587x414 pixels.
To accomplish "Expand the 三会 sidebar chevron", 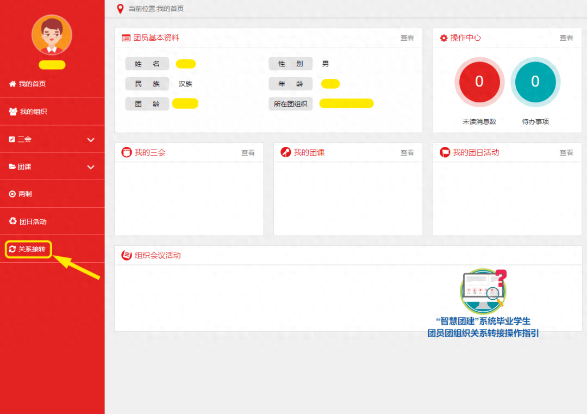I will click(91, 140).
